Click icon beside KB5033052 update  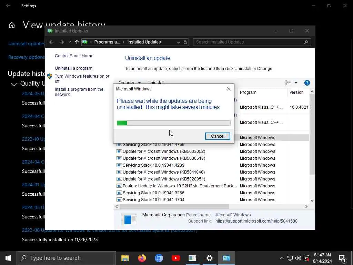tap(119, 151)
